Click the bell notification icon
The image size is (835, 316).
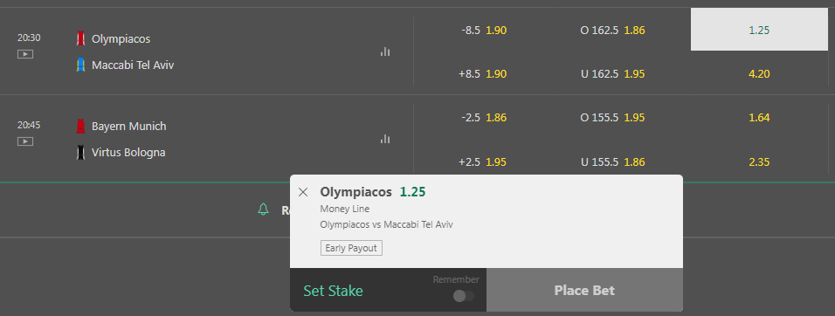[x=263, y=210]
